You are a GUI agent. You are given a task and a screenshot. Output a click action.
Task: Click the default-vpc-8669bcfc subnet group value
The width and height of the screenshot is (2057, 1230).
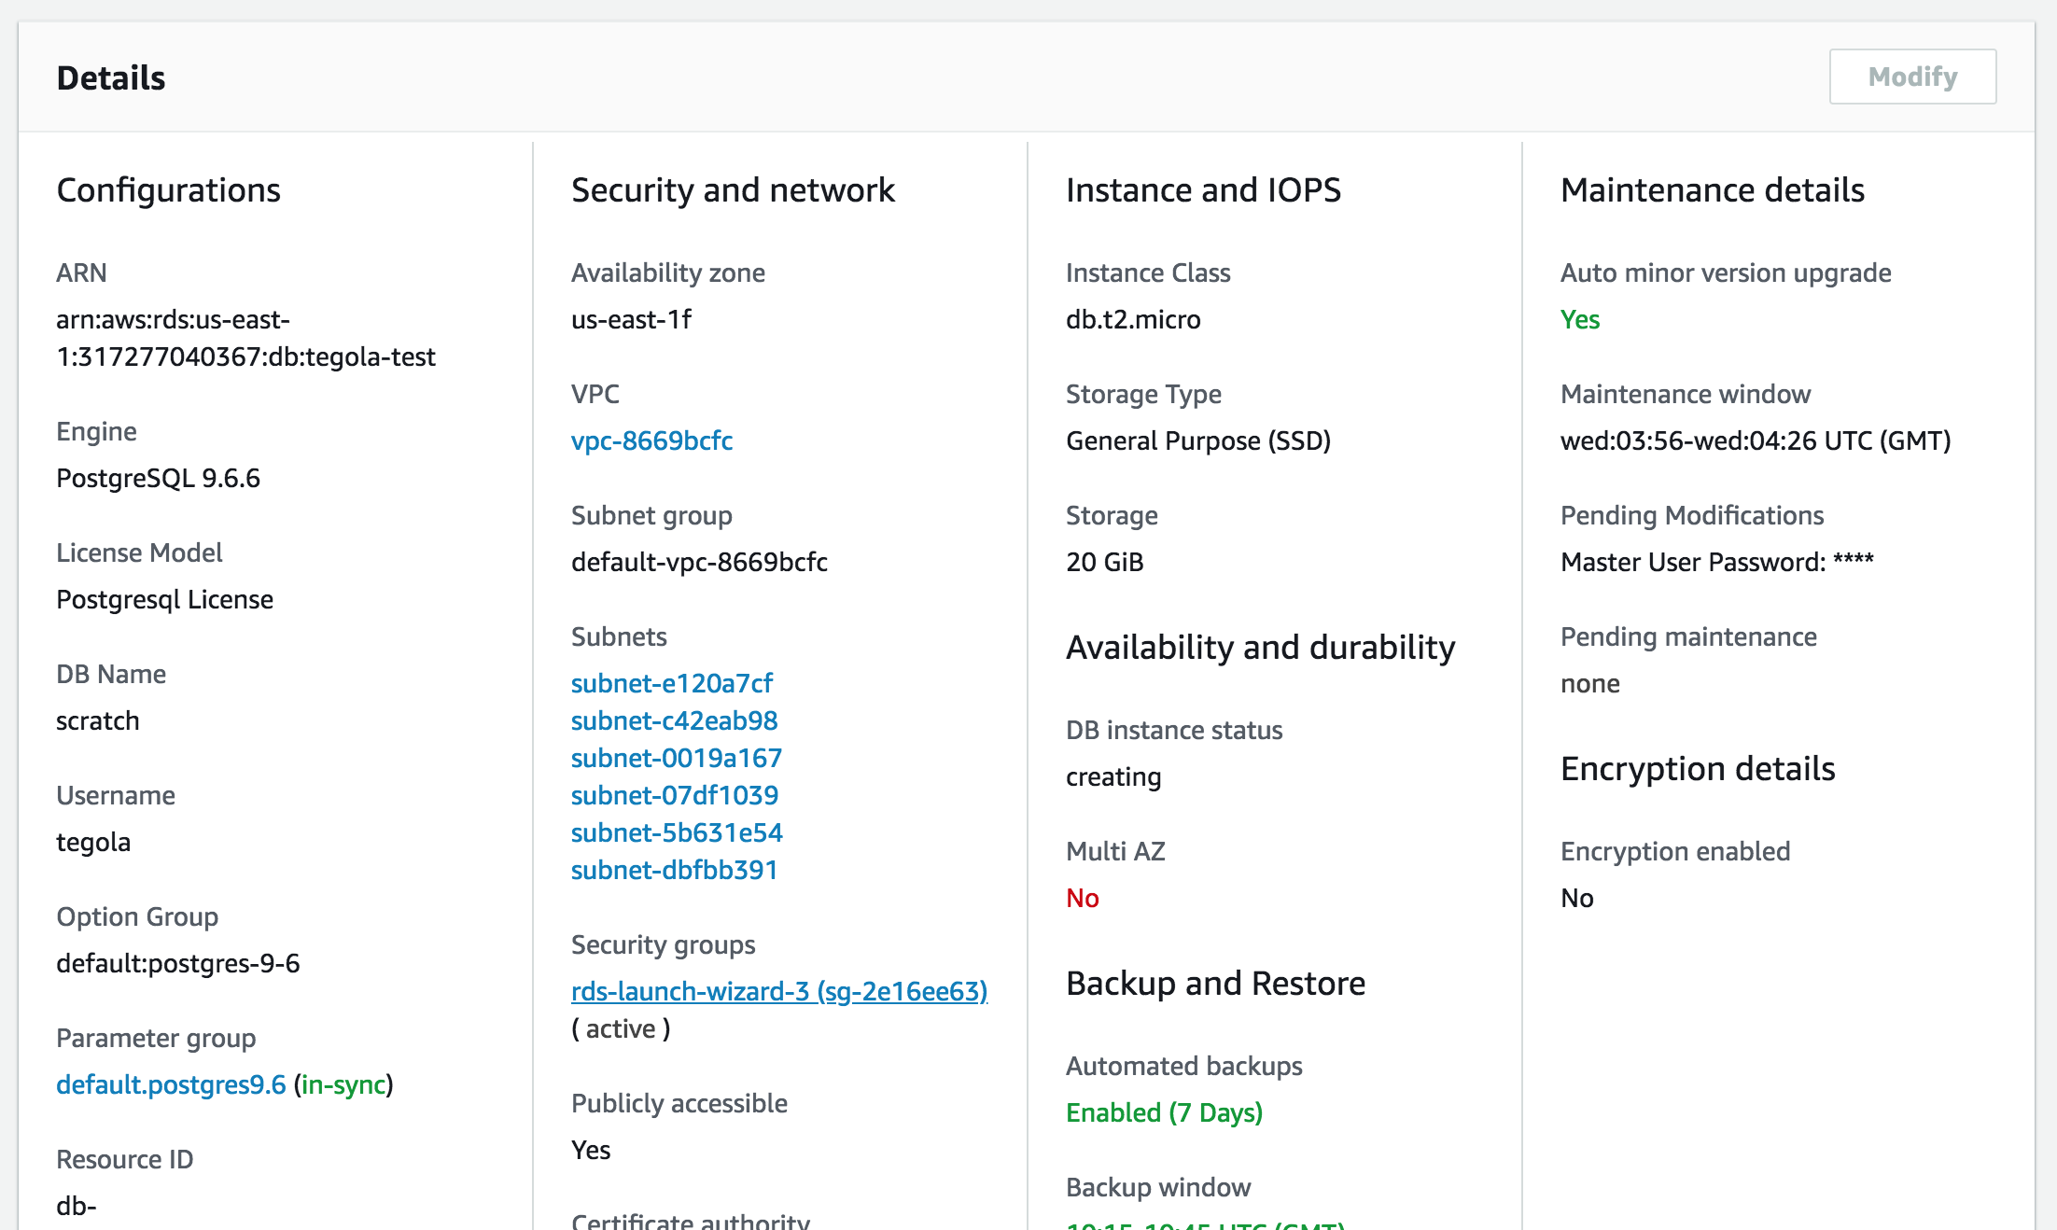tap(699, 562)
